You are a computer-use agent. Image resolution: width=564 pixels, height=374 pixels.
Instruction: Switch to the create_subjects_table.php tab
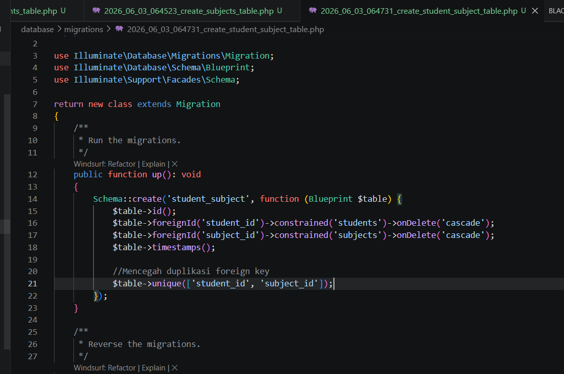[192, 11]
